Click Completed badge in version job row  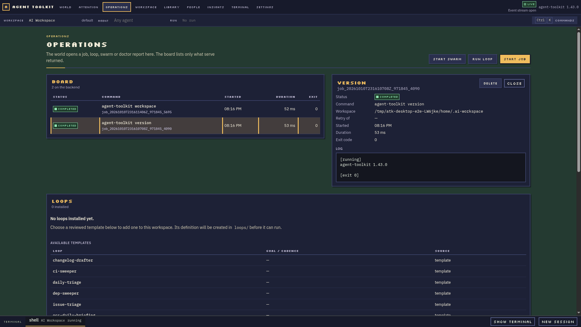[x=65, y=126]
